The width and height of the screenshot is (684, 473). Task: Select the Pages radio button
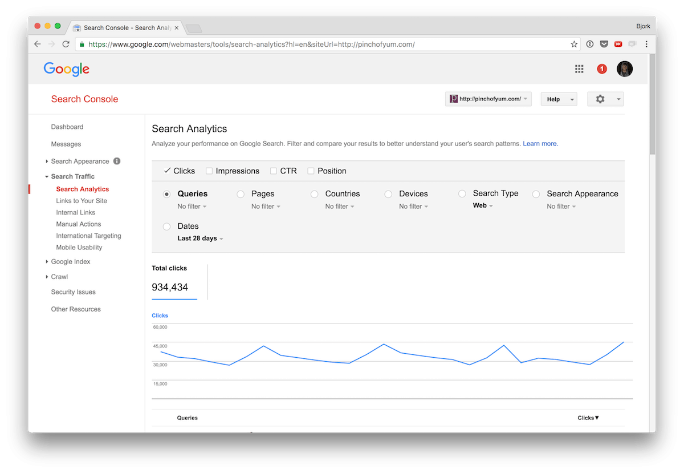coord(241,194)
